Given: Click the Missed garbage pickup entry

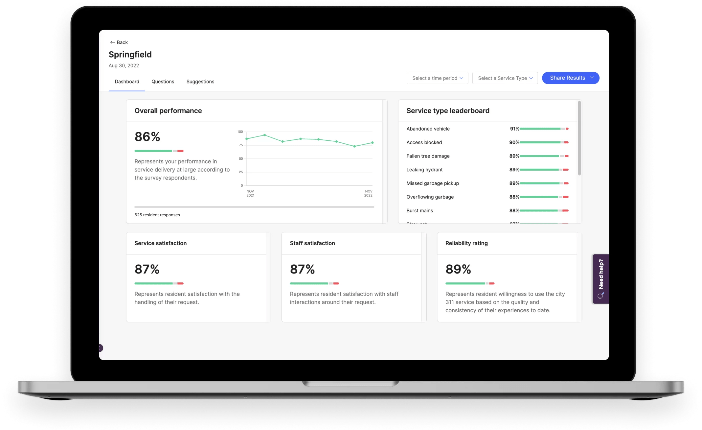Looking at the screenshot, I should tap(432, 183).
